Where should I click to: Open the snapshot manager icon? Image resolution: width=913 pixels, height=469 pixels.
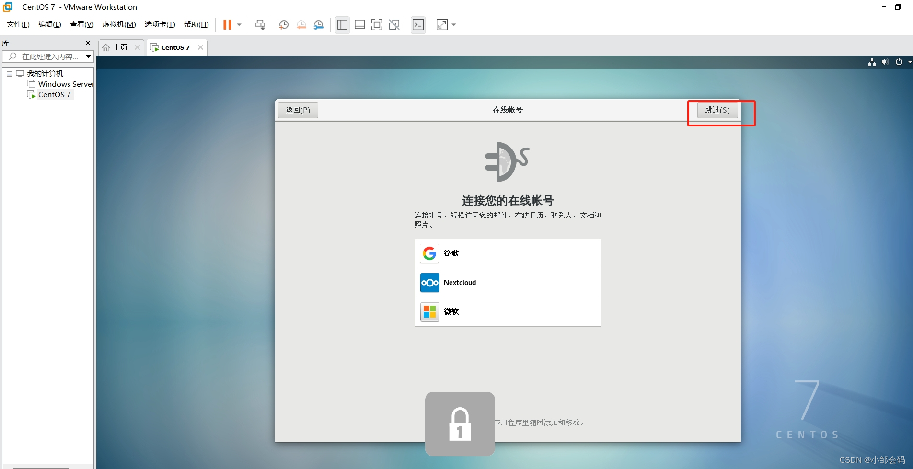[x=318, y=25]
